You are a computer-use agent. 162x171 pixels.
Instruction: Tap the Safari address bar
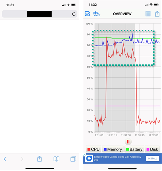(x=40, y=14)
